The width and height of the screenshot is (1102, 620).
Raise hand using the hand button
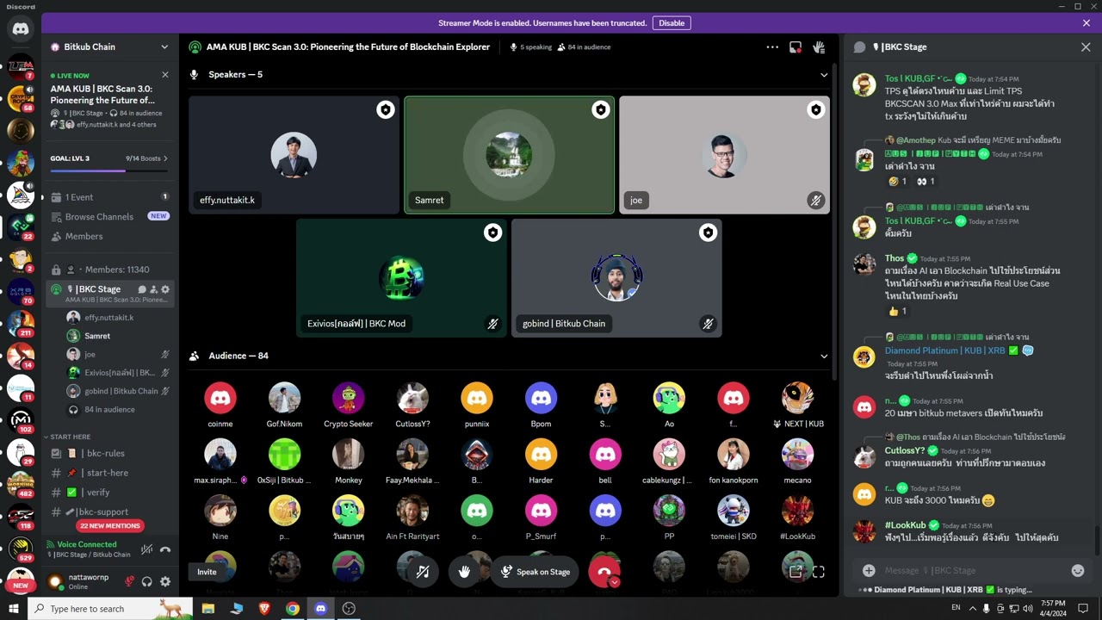click(x=465, y=572)
